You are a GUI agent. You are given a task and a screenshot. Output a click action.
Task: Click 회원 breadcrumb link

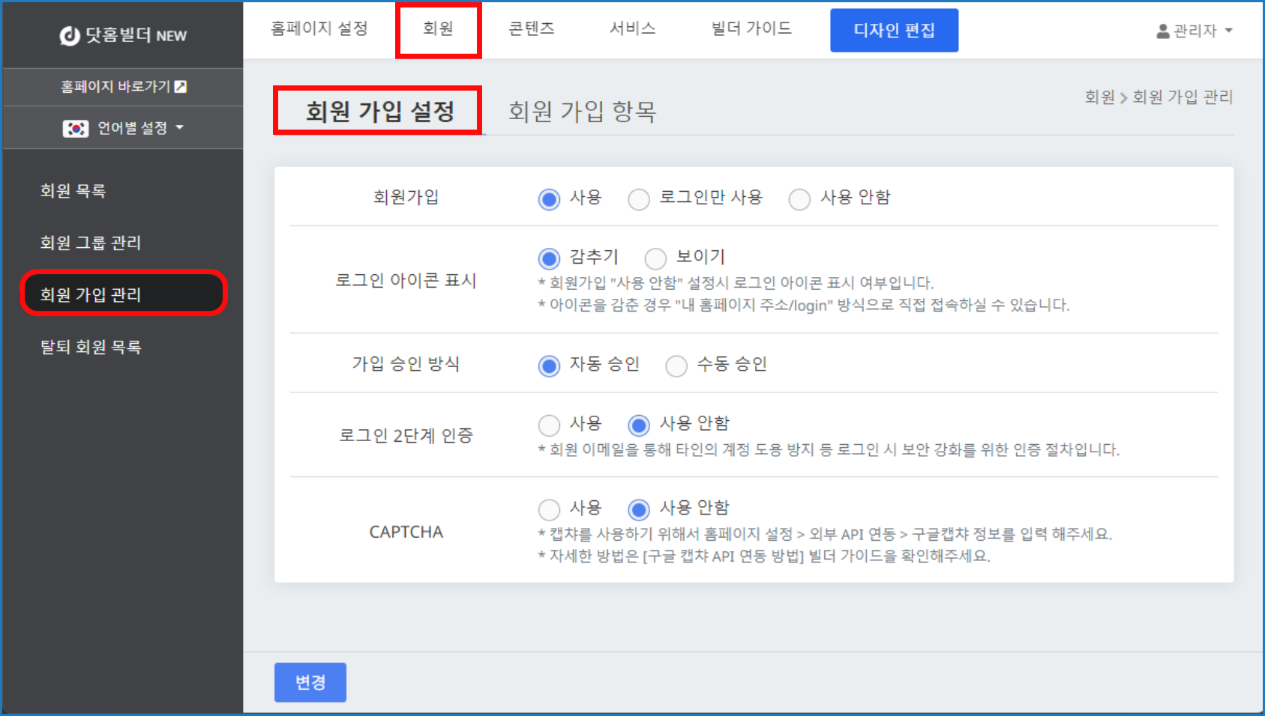(1099, 97)
